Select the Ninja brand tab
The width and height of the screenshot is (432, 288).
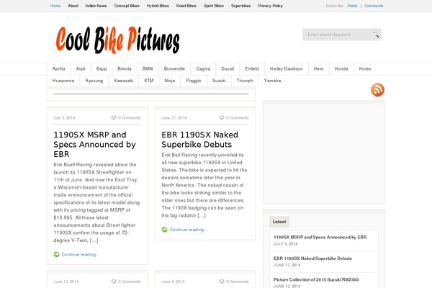click(170, 81)
